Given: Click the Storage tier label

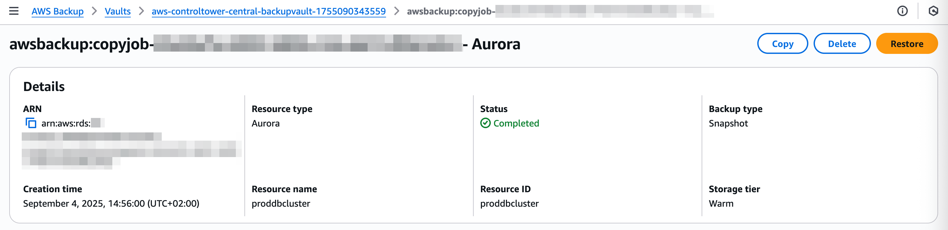Looking at the screenshot, I should pyautogui.click(x=734, y=189).
